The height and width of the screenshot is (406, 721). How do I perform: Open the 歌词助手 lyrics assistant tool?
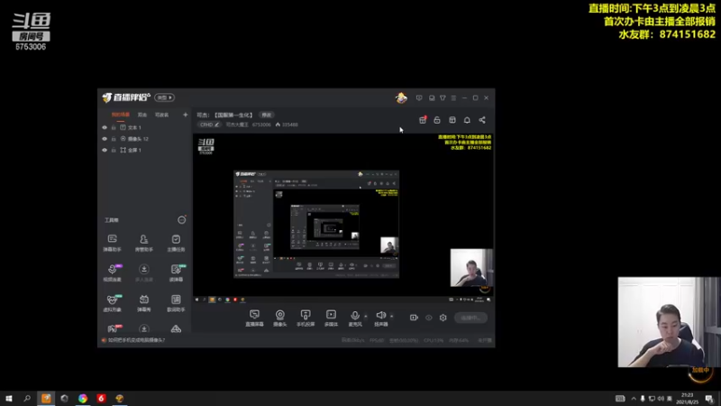coord(176,303)
